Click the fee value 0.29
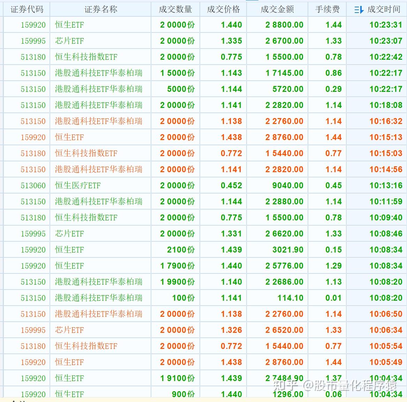The height and width of the screenshot is (402, 407). (333, 89)
